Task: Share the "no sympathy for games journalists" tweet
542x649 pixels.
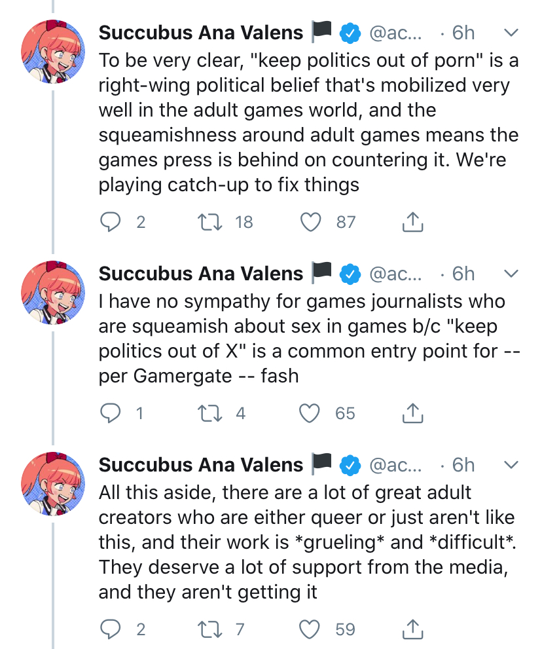Action: click(x=412, y=413)
